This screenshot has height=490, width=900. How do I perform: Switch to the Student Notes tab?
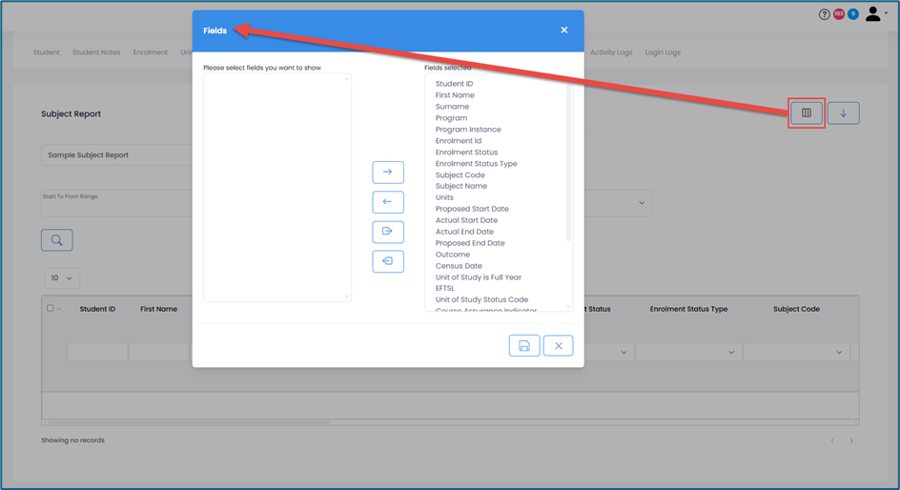click(x=96, y=52)
